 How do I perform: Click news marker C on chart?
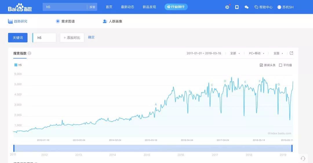tap(212, 85)
